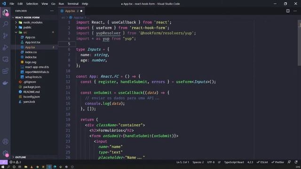Open the Edit menu

[x=20, y=4]
